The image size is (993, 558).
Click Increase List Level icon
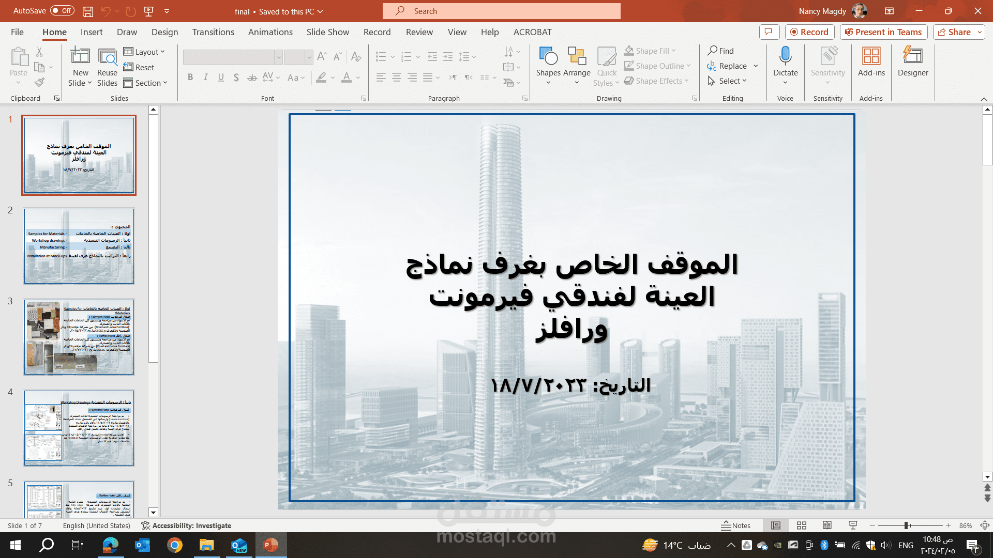(x=448, y=56)
